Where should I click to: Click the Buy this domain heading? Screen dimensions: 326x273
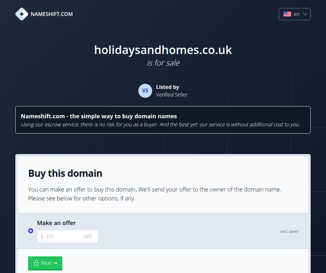(x=65, y=173)
